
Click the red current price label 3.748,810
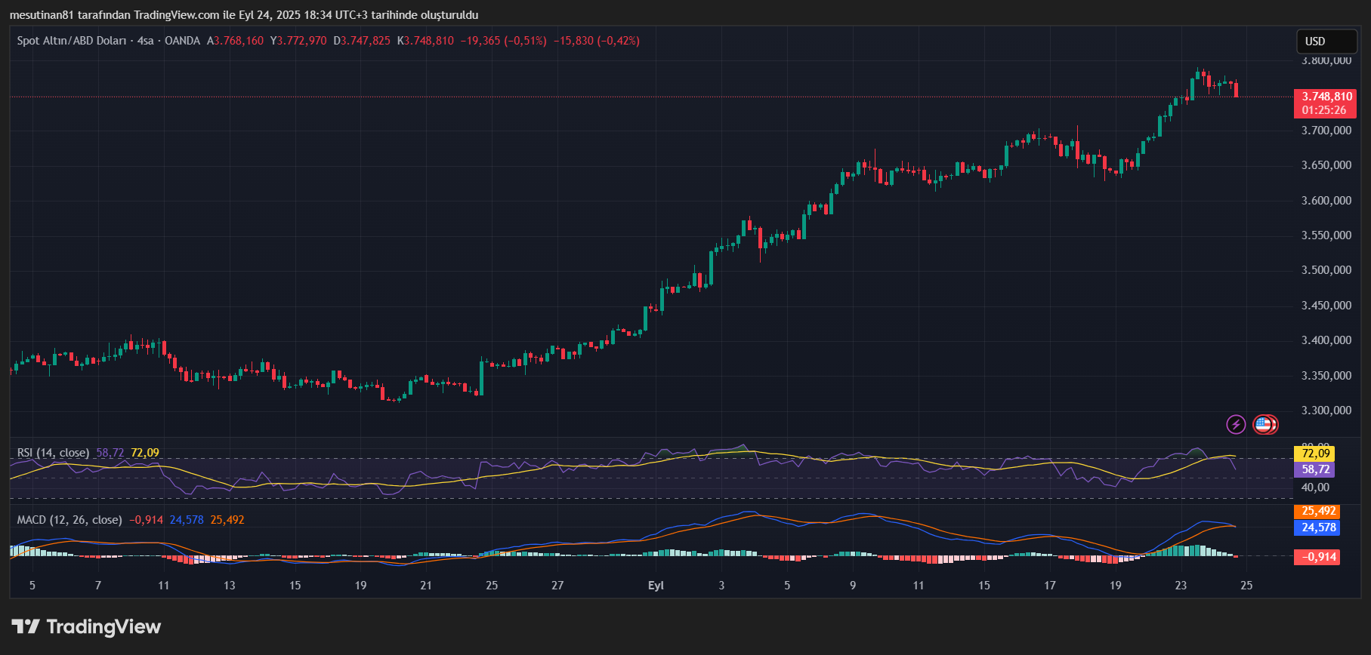[x=1326, y=97]
